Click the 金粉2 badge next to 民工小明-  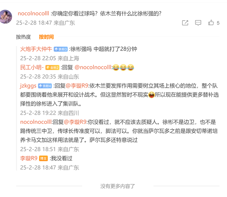coord(52,67)
